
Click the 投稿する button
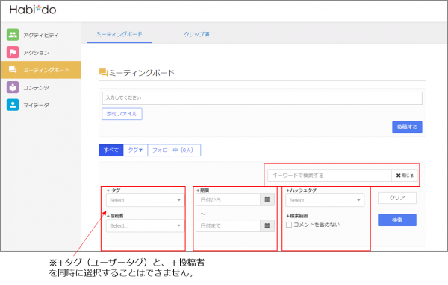(407, 127)
